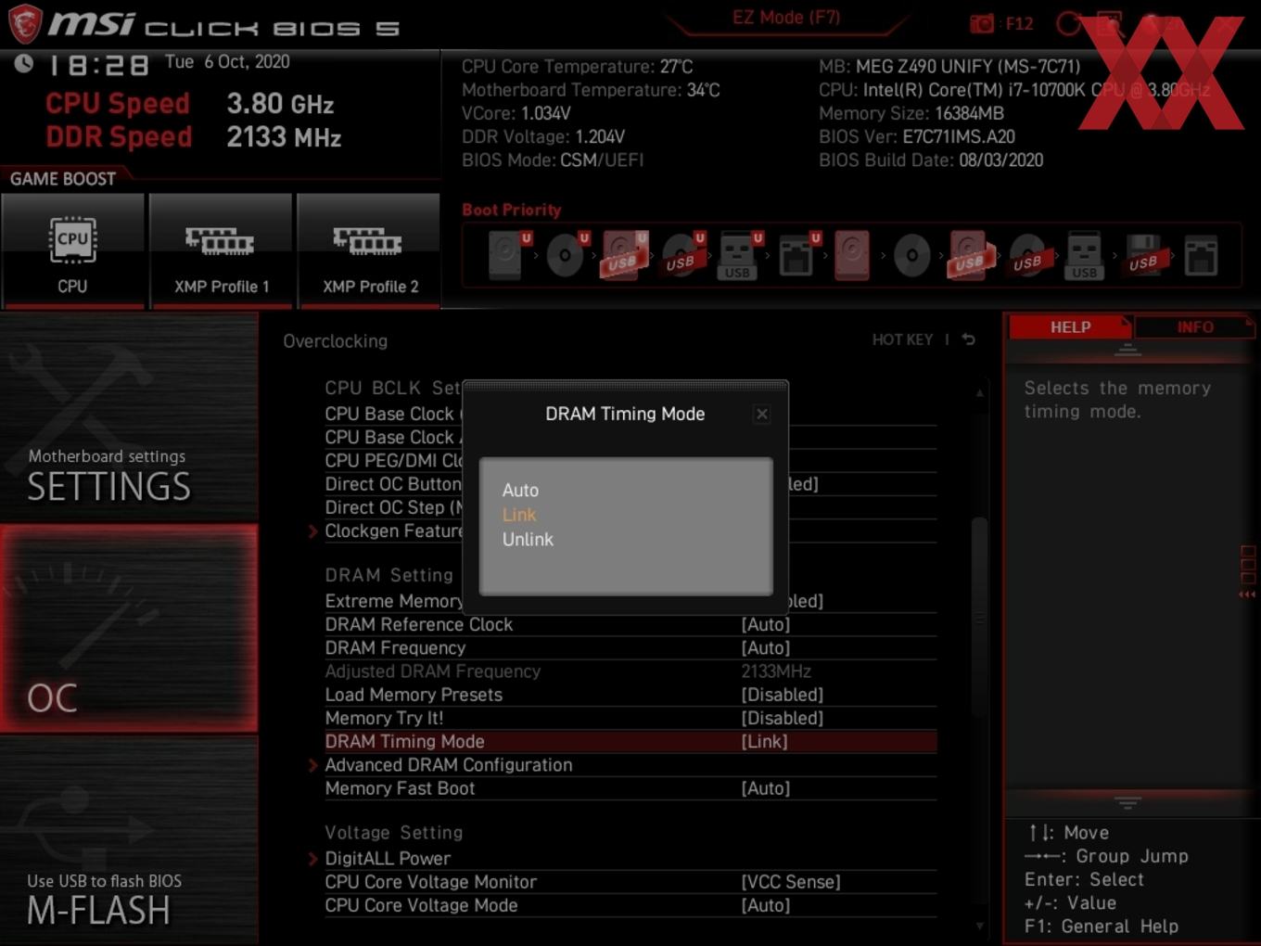The image size is (1261, 946).
Task: Switch to the HELP tab
Action: pos(1070,327)
